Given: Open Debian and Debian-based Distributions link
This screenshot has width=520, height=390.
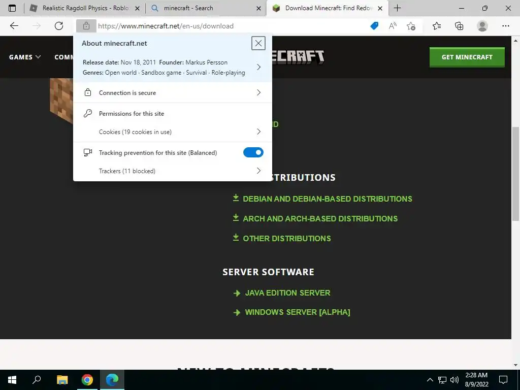Looking at the screenshot, I should click(328, 199).
